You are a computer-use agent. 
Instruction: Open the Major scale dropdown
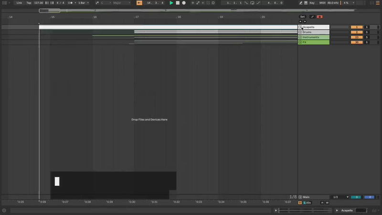[x=121, y=3]
